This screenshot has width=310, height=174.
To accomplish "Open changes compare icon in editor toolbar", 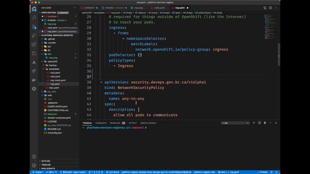I will coord(265,8).
